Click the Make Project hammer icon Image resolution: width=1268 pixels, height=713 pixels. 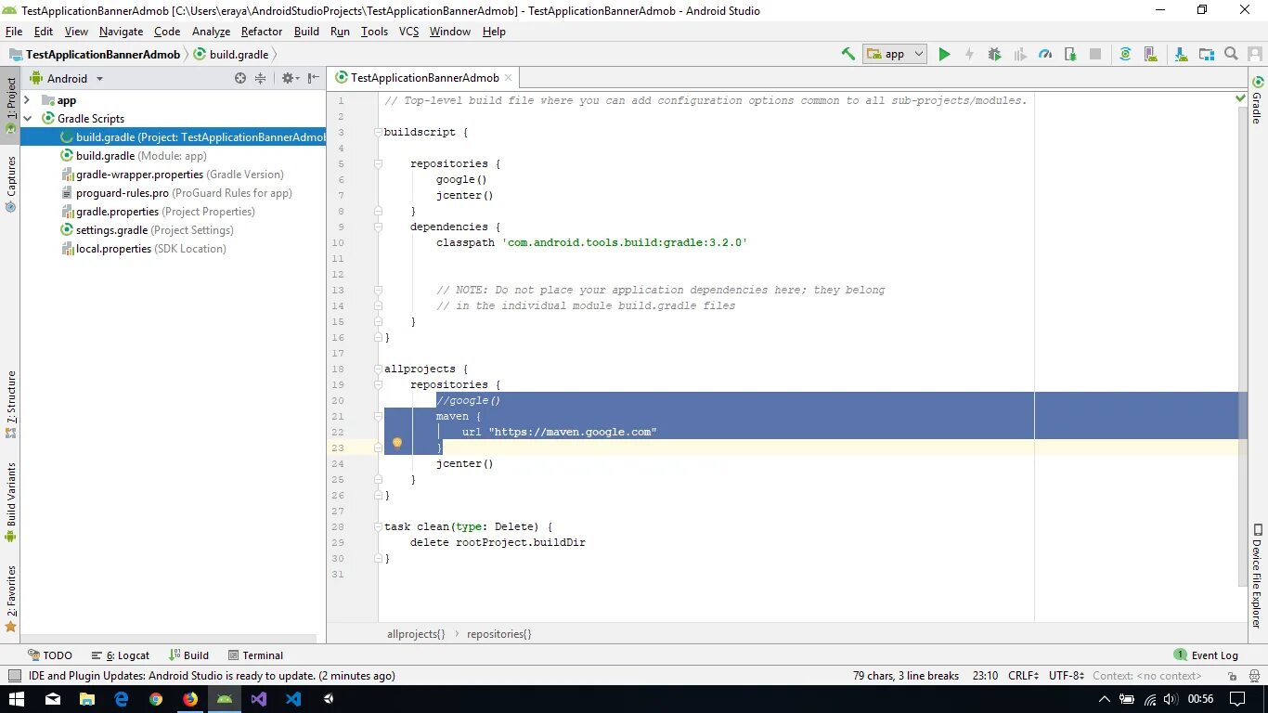847,54
